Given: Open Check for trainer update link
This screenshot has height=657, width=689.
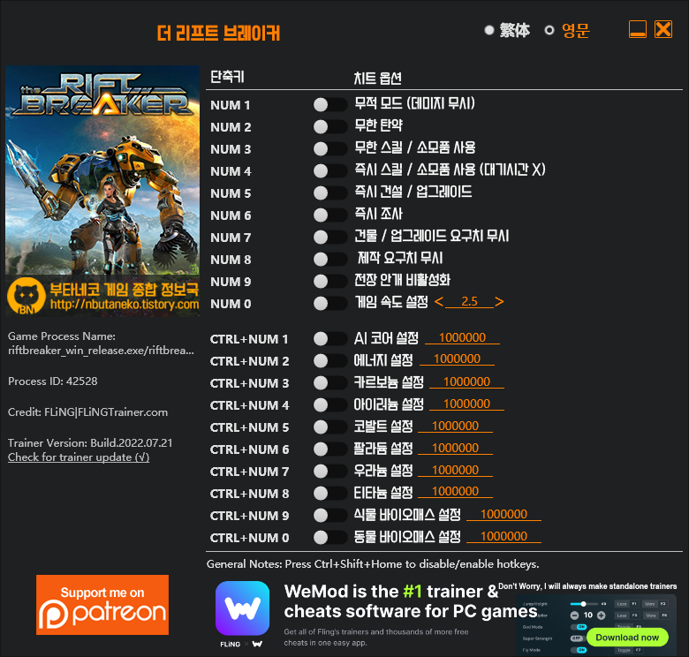Looking at the screenshot, I should pos(79,457).
